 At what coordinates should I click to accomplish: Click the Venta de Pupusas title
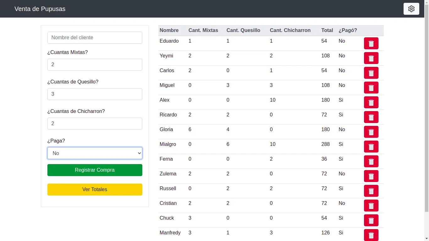[x=40, y=9]
